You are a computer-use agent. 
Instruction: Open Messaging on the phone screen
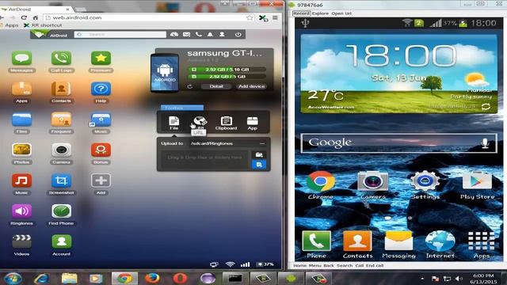click(398, 245)
